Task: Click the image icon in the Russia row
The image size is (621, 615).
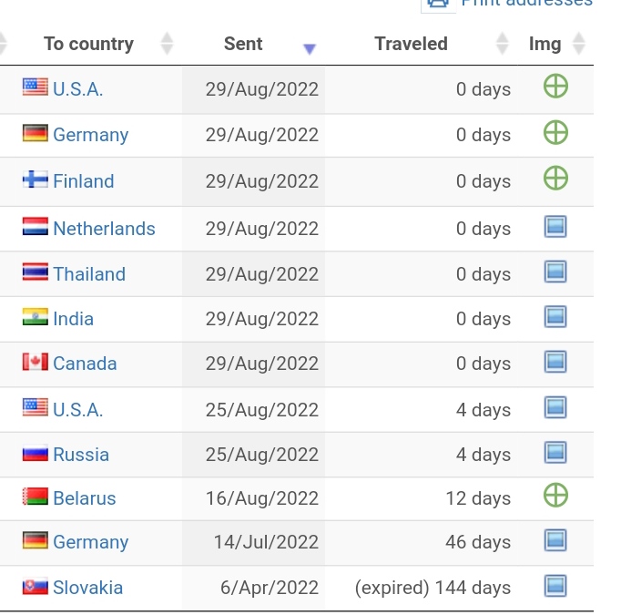Action: tap(555, 453)
